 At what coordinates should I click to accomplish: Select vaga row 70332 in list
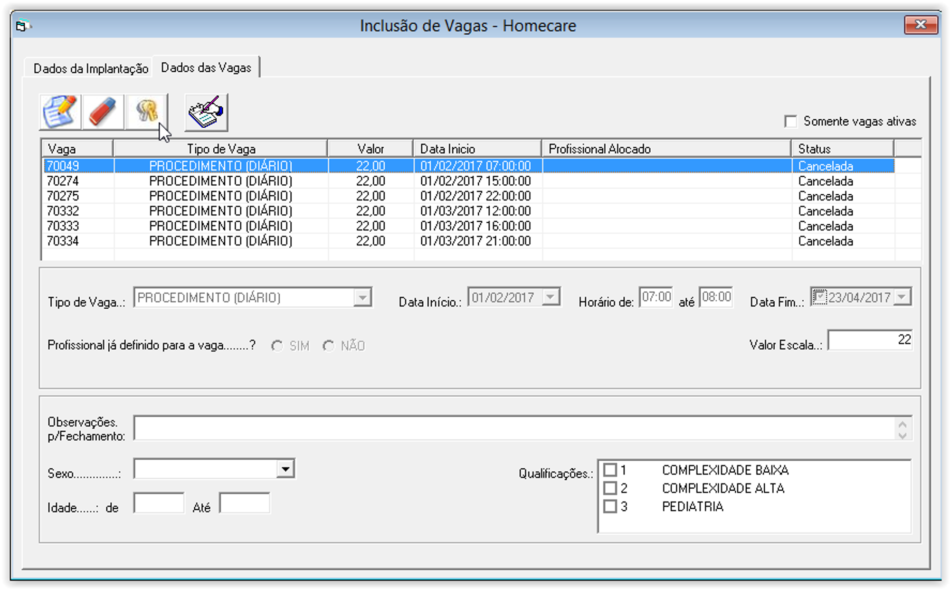tap(63, 211)
